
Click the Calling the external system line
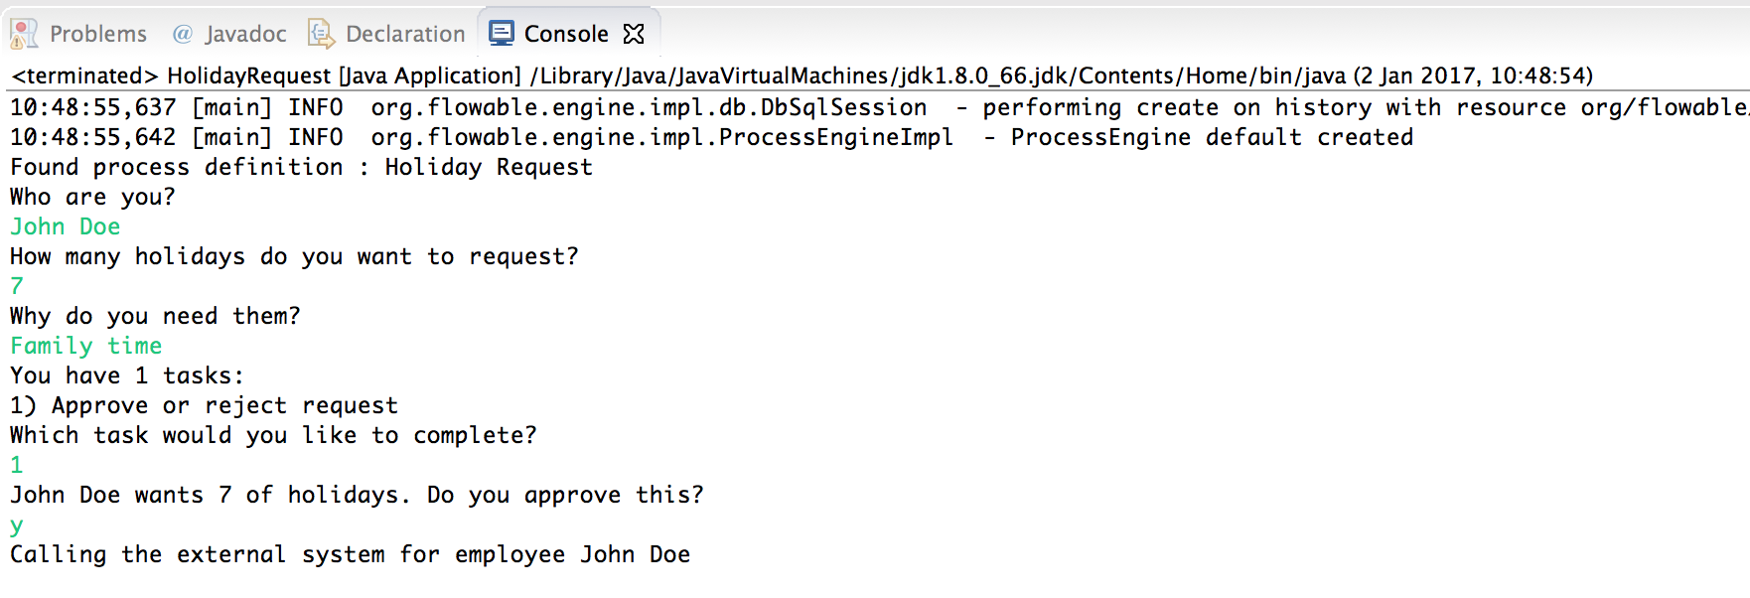(348, 553)
